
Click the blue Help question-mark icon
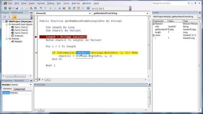coord(88,8)
